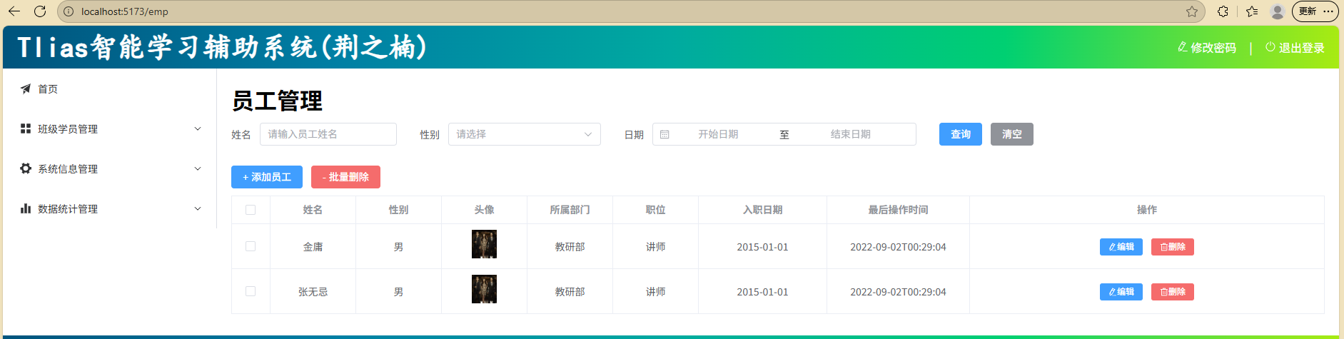Check the checkbox for employee 金庸
This screenshot has height=339, width=1344.
[x=251, y=246]
